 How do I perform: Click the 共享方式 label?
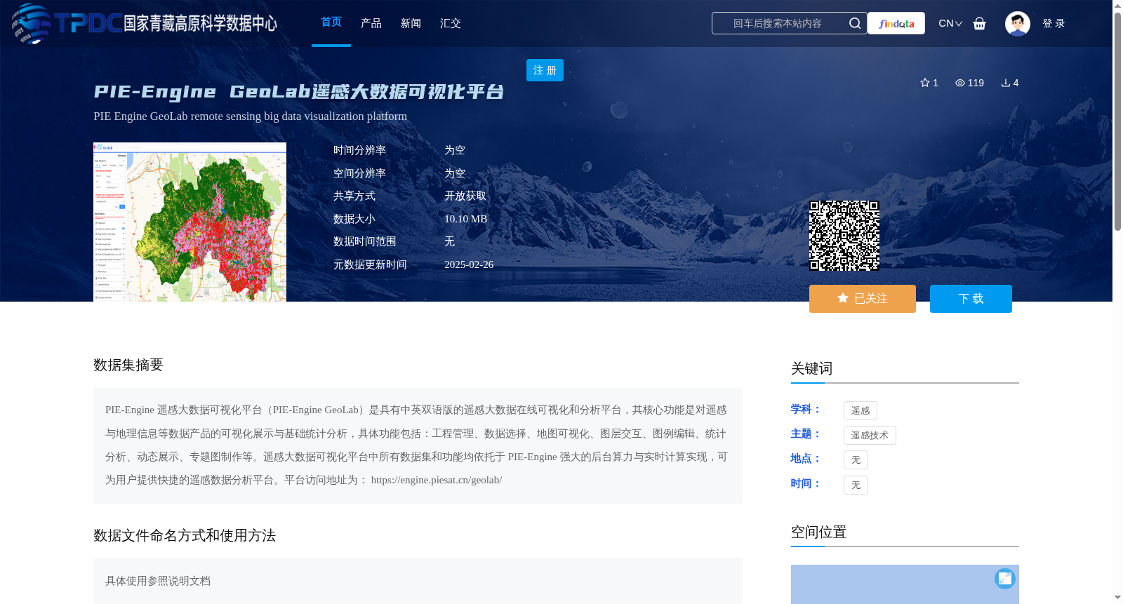[354, 196]
